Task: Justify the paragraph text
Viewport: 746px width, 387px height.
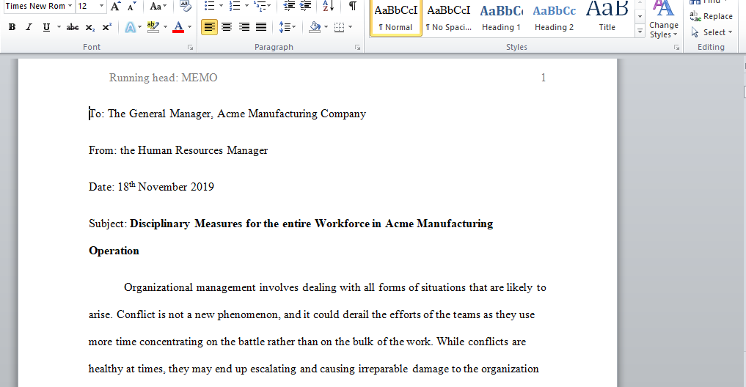Action: [261, 27]
